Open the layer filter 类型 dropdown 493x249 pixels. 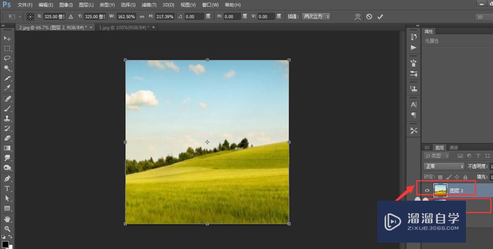(x=437, y=156)
